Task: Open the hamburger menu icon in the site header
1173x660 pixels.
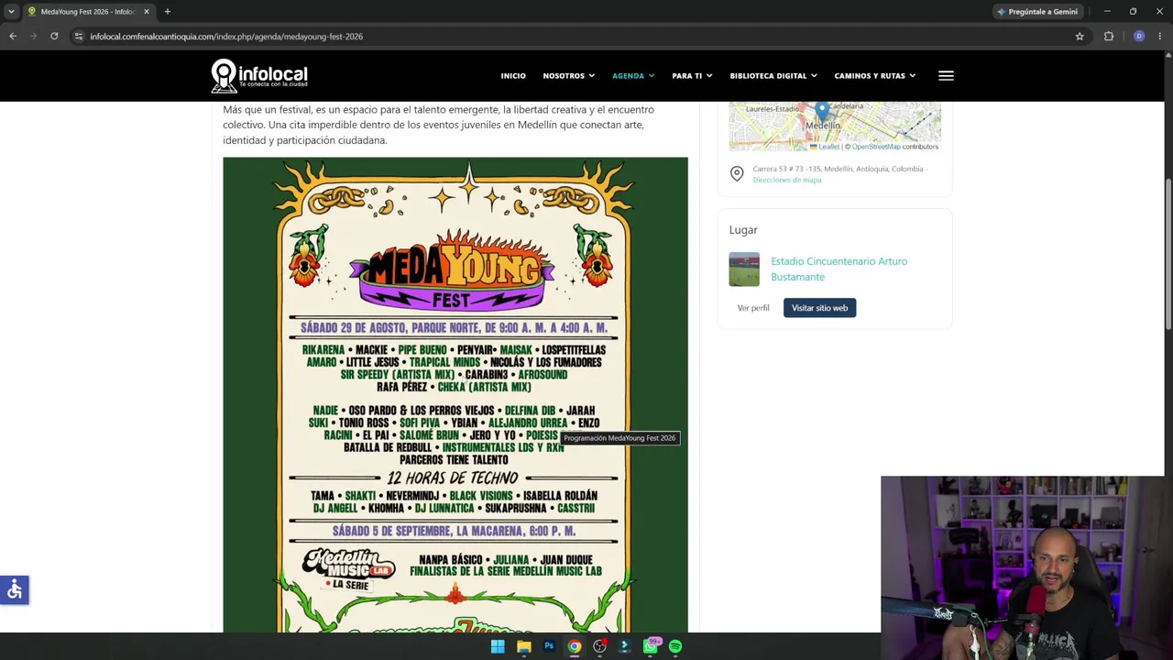Action: pyautogui.click(x=946, y=76)
